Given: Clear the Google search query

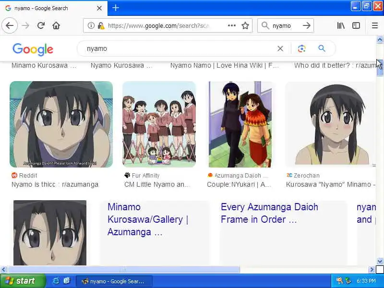Looking at the screenshot, I should 280,48.
